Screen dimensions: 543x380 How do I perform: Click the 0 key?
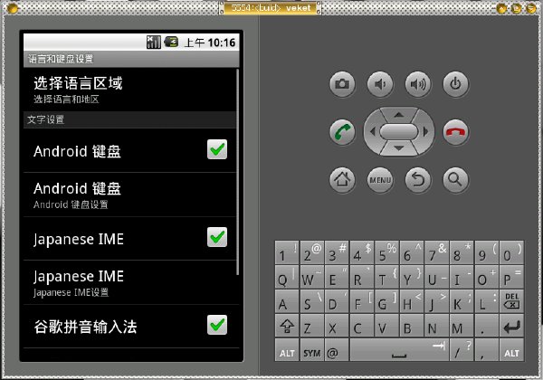(511, 252)
